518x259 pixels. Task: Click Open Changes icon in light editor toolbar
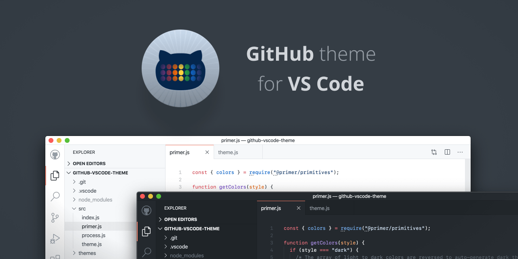click(434, 152)
